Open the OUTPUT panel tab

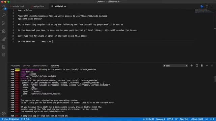tap(26, 66)
